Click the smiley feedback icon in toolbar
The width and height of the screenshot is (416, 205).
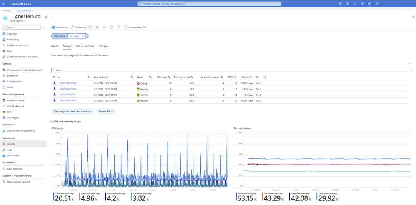[x=112, y=27]
